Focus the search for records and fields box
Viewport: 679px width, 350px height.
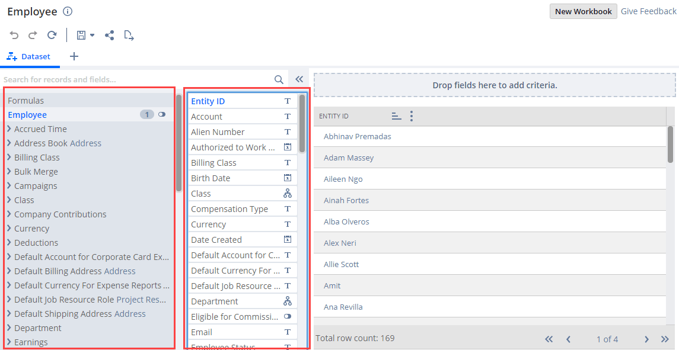[x=138, y=79]
